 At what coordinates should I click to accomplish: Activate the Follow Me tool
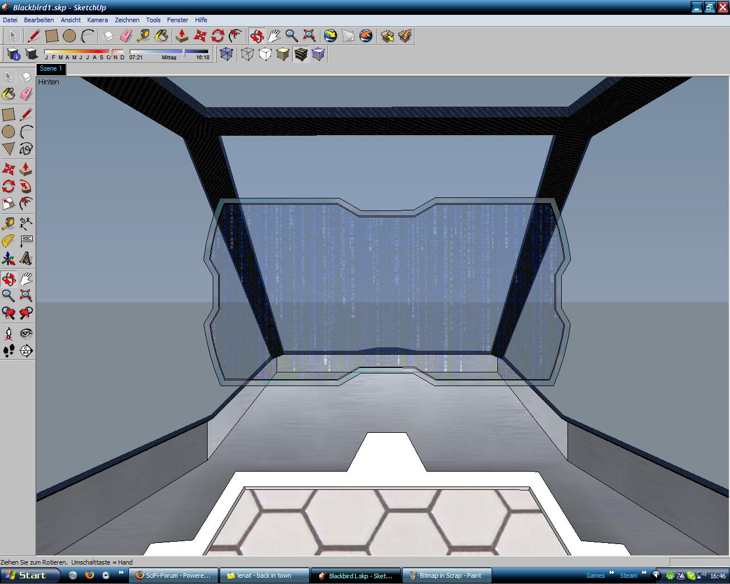26,186
